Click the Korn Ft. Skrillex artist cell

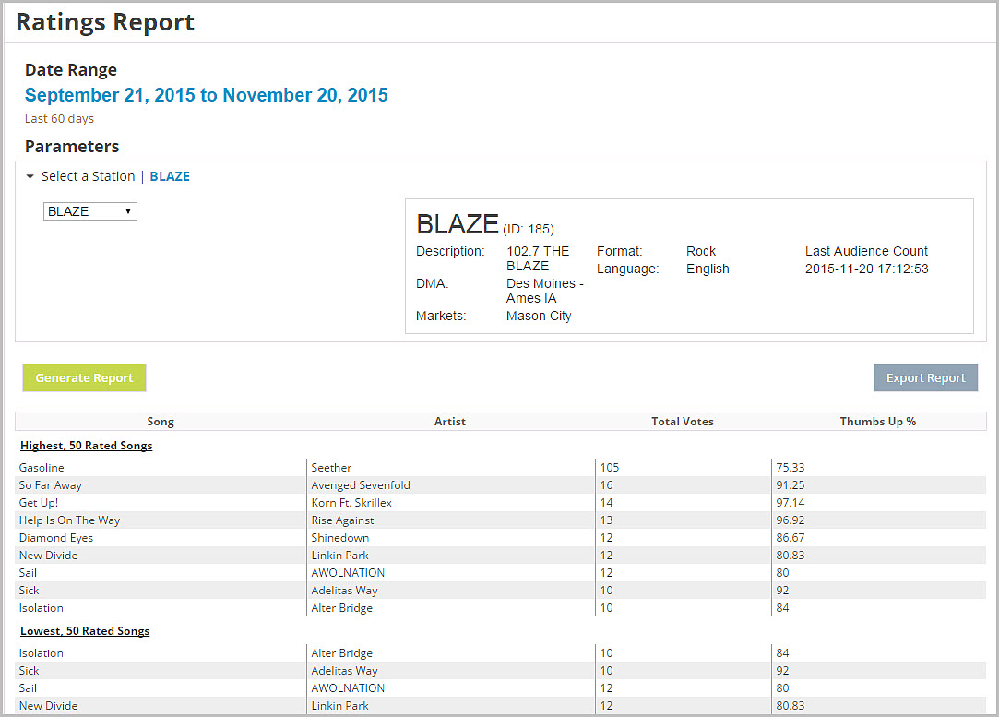(351, 503)
